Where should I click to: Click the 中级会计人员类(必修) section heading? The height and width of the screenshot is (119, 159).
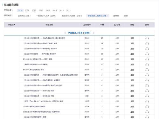(79, 33)
